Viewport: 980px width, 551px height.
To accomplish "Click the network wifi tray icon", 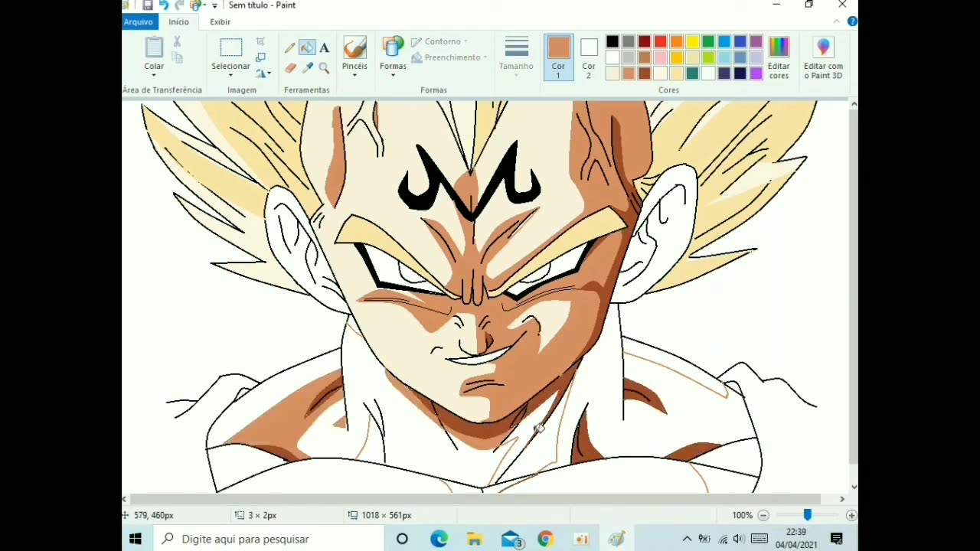I will (x=722, y=539).
